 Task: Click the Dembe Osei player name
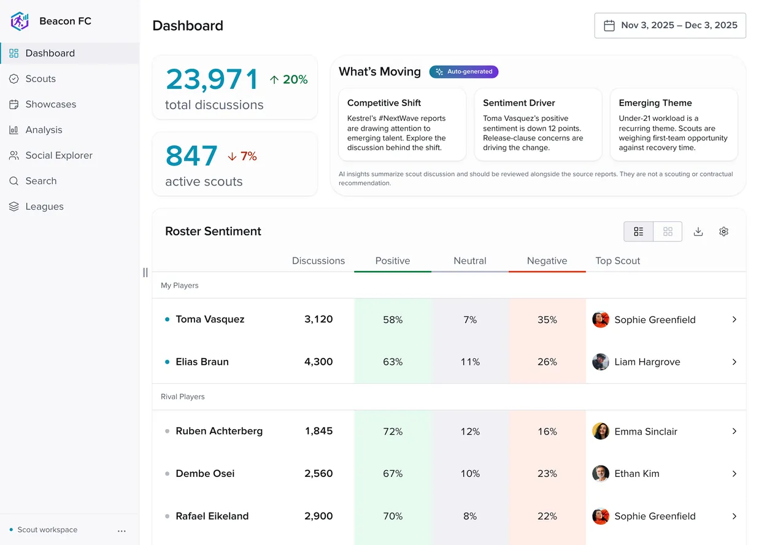coord(205,473)
